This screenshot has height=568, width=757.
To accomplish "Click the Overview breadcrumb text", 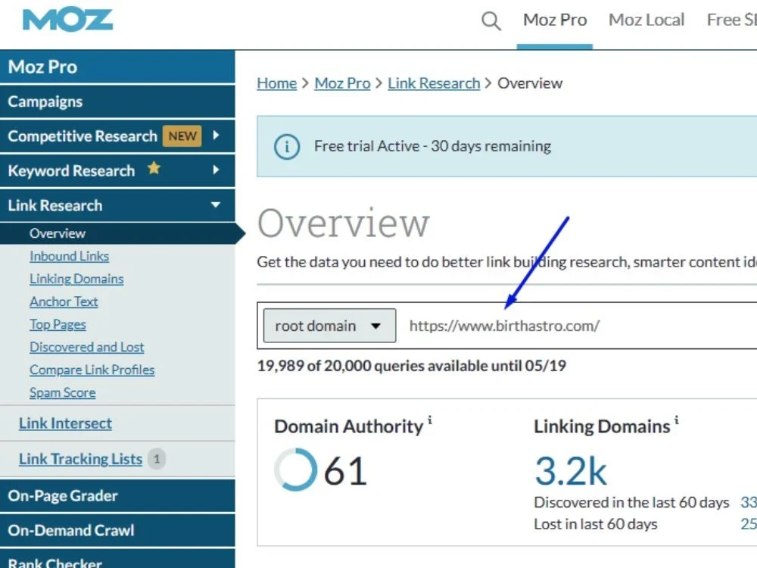I will [x=530, y=83].
